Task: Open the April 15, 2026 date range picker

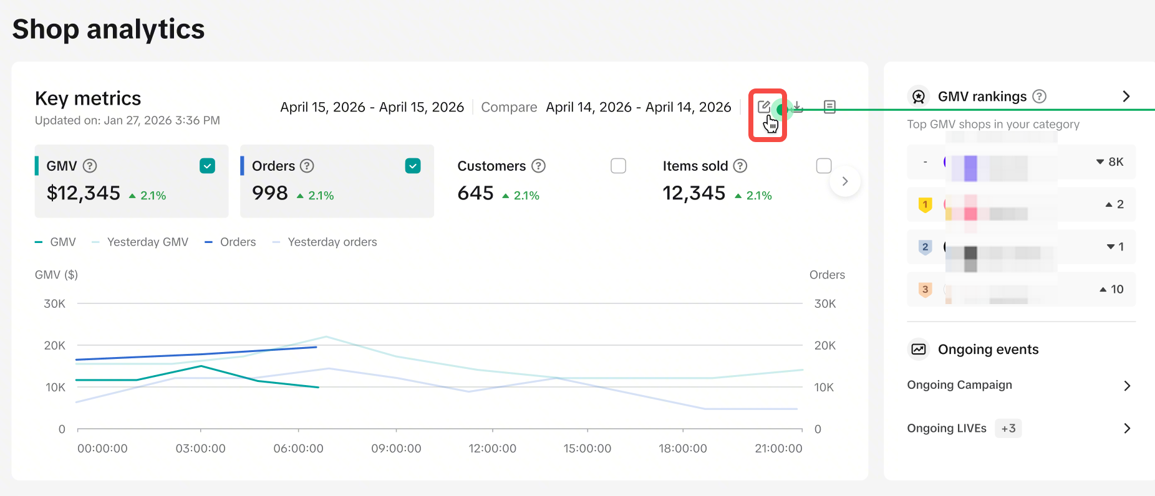Action: click(372, 107)
